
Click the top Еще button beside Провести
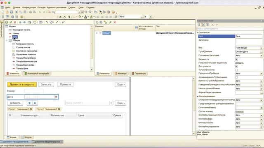(120, 85)
